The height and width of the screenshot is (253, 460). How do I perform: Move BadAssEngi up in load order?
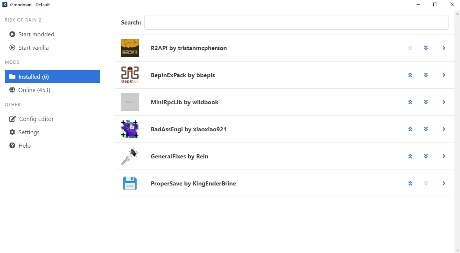tap(410, 129)
